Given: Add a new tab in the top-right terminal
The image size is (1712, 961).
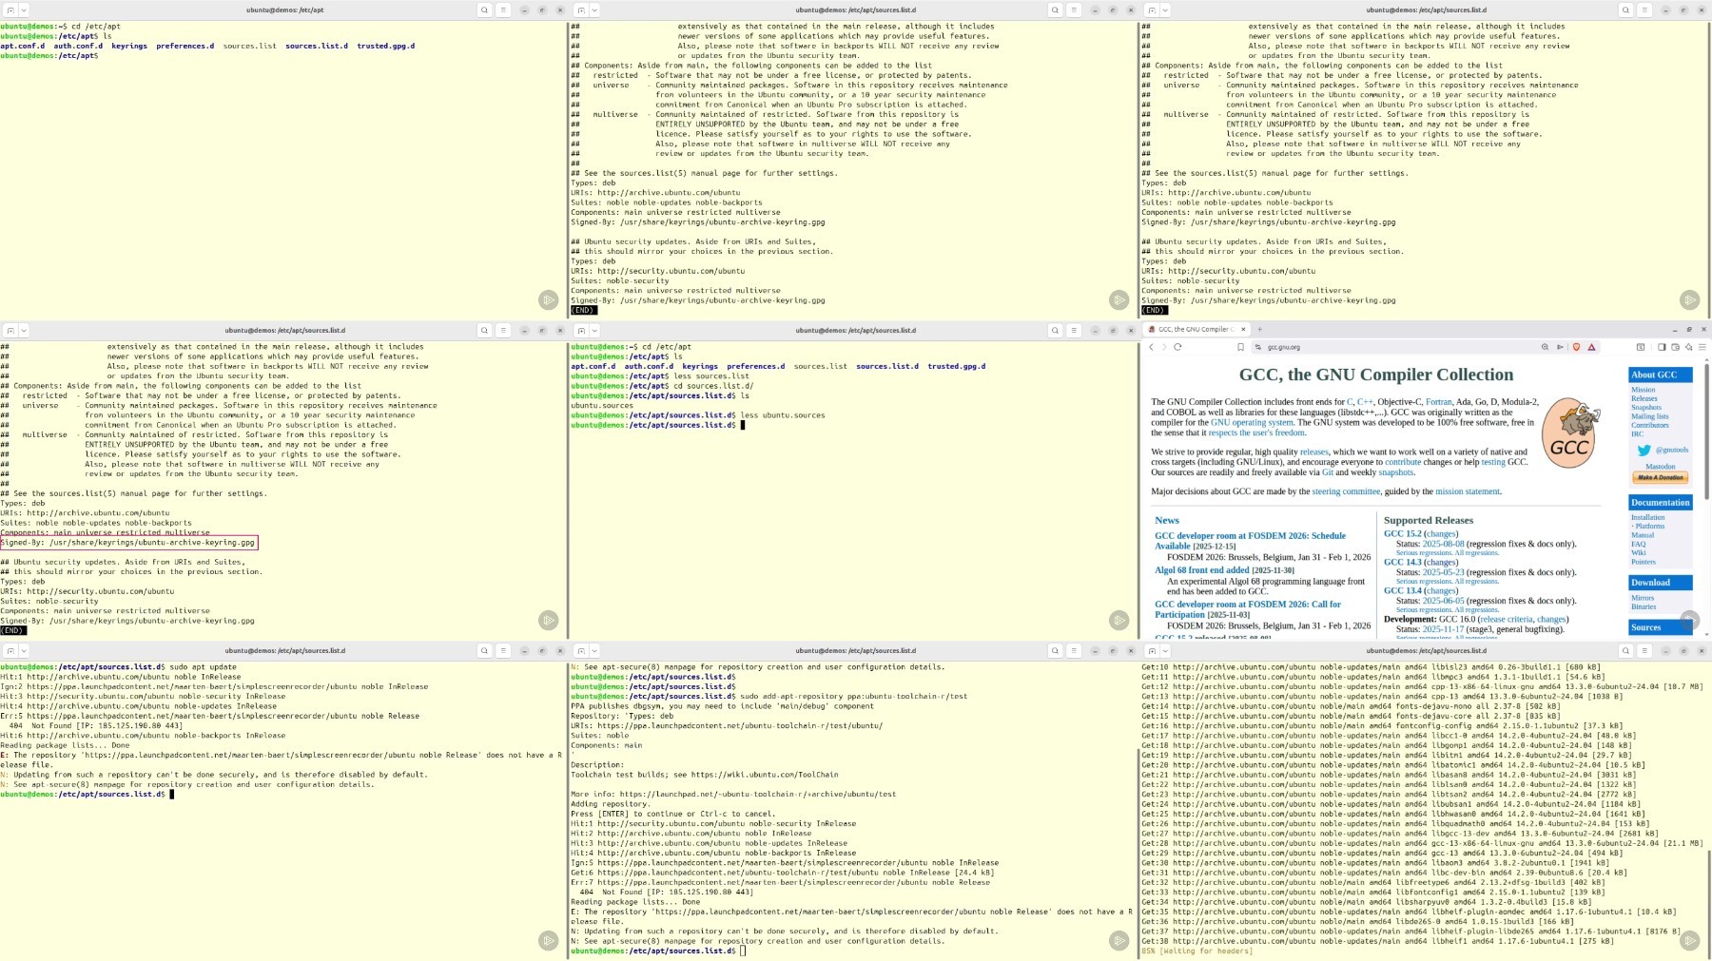Looking at the screenshot, I should click(1152, 10).
